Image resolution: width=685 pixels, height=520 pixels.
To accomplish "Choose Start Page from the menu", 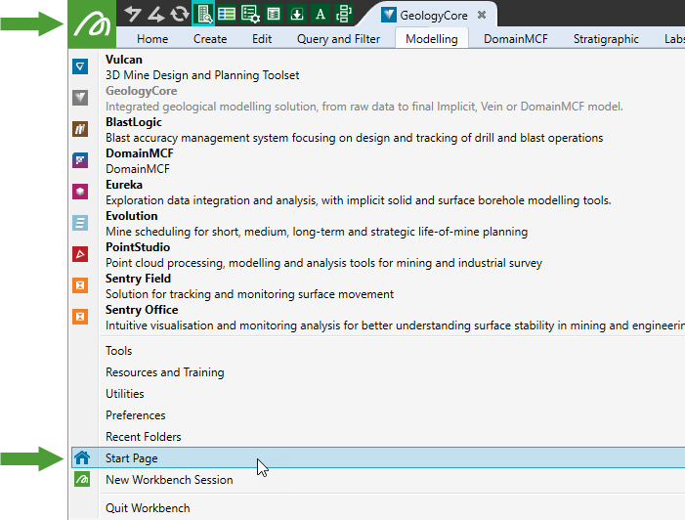I will 377,458.
